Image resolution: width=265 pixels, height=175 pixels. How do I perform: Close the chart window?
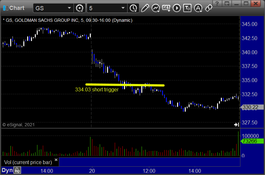256,4
